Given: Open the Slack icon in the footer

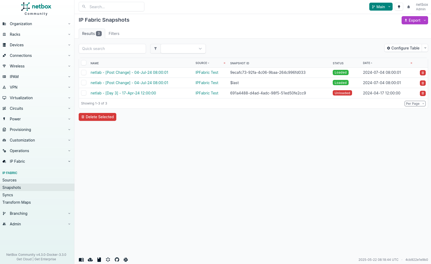Looking at the screenshot, I should point(126,260).
